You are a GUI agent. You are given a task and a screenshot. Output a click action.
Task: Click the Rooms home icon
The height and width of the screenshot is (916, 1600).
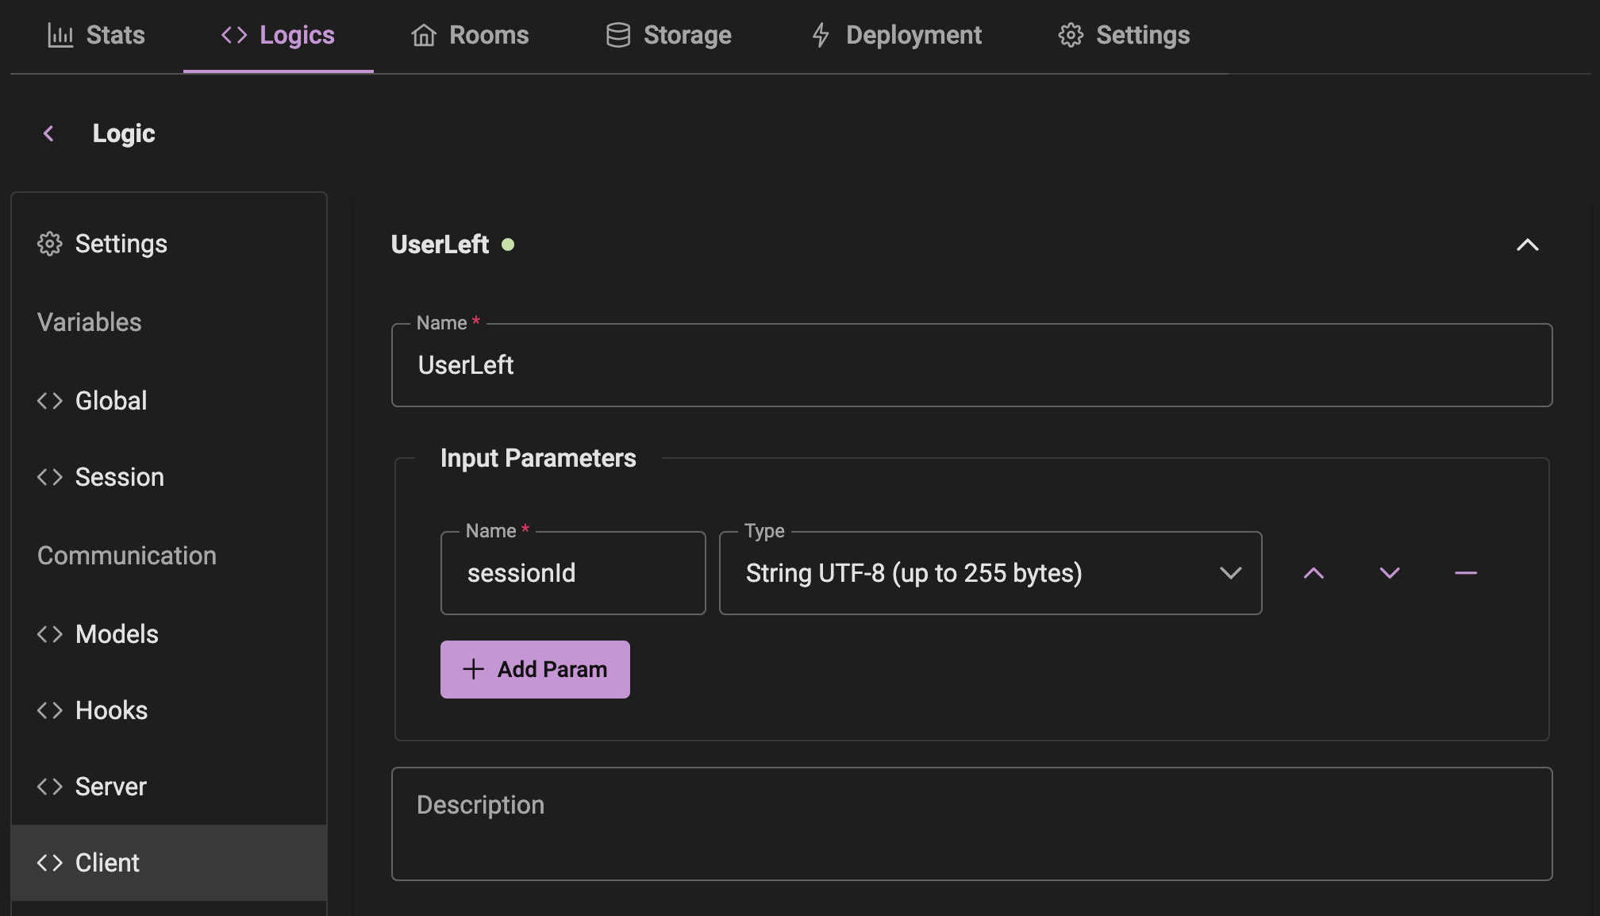tap(424, 33)
